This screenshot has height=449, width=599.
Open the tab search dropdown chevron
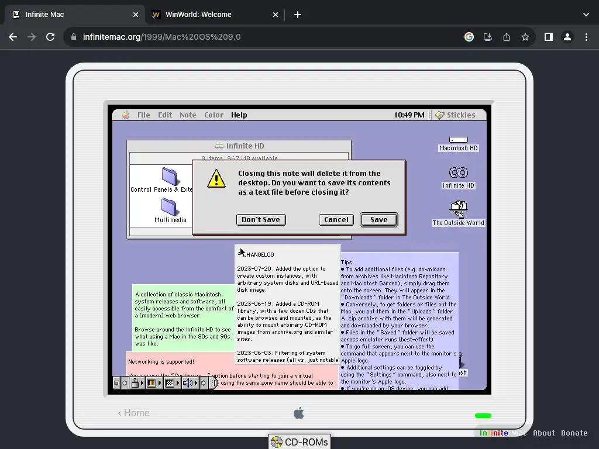click(x=586, y=15)
